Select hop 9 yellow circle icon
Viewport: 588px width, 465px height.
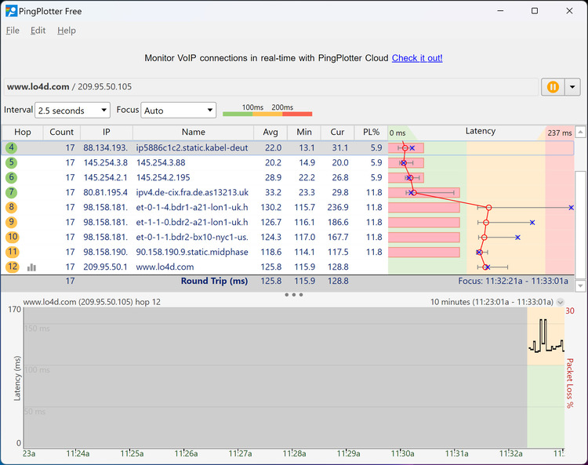(x=11, y=222)
